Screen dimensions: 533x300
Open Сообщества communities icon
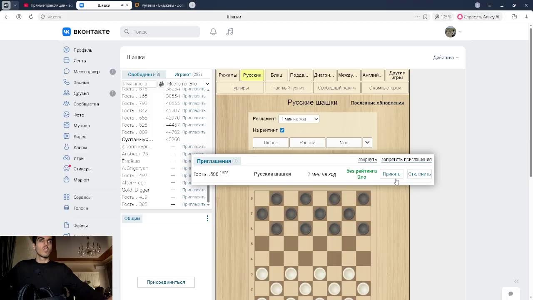click(x=66, y=104)
